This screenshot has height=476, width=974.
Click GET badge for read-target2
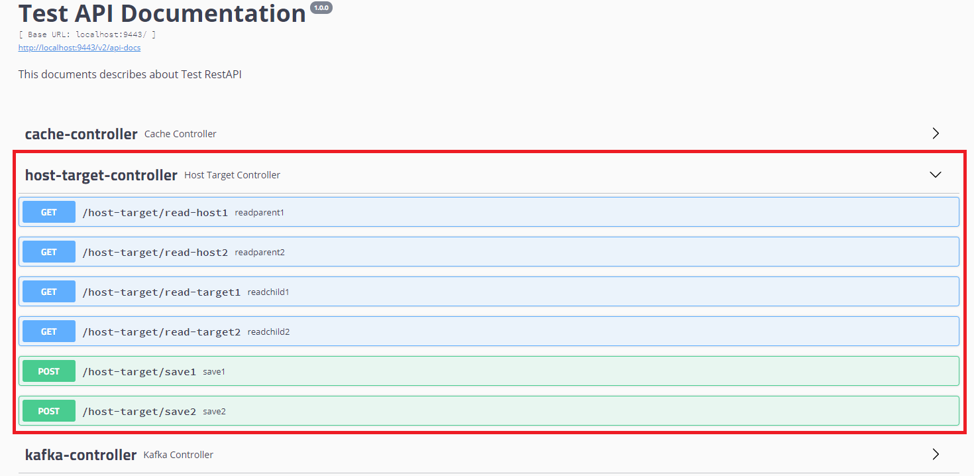(x=49, y=331)
